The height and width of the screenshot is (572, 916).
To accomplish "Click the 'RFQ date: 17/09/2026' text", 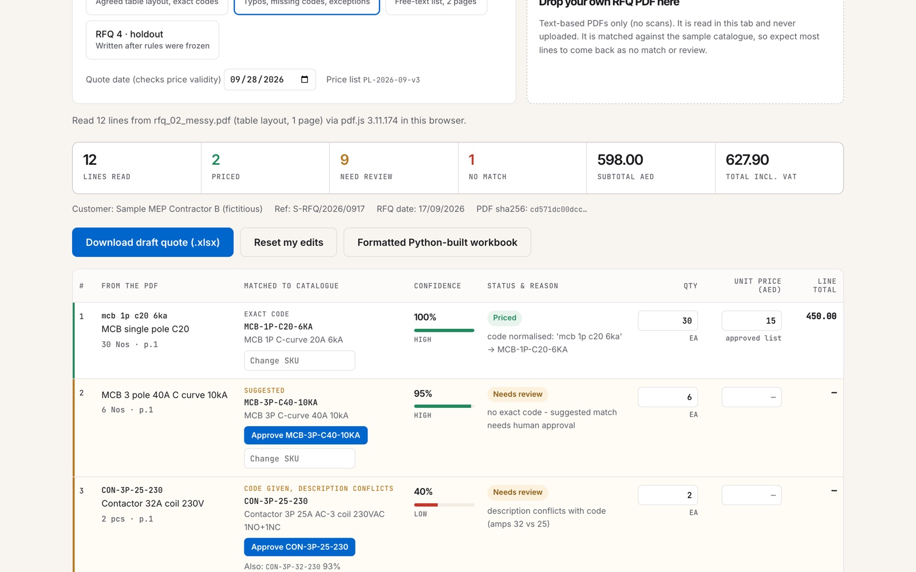I will pyautogui.click(x=420, y=209).
